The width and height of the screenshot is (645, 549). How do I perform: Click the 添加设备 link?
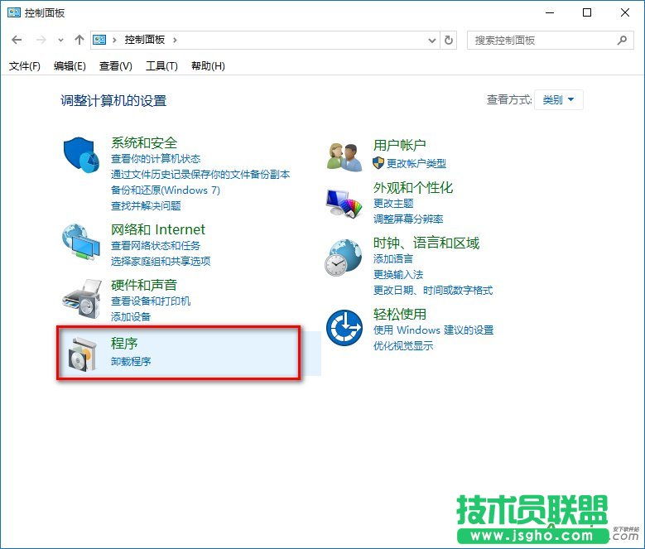click(x=131, y=316)
